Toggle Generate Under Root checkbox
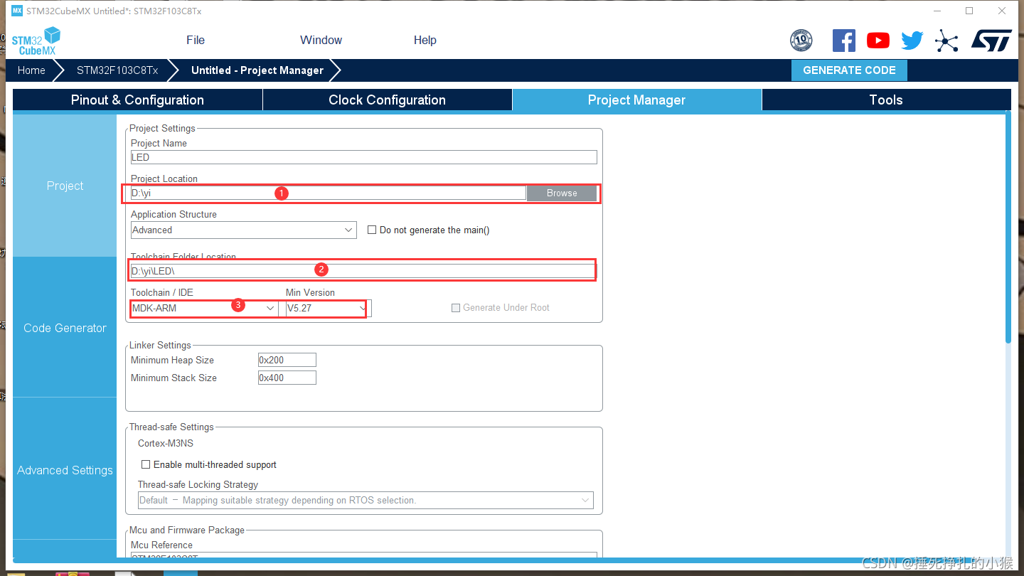Image resolution: width=1024 pixels, height=576 pixels. click(456, 308)
